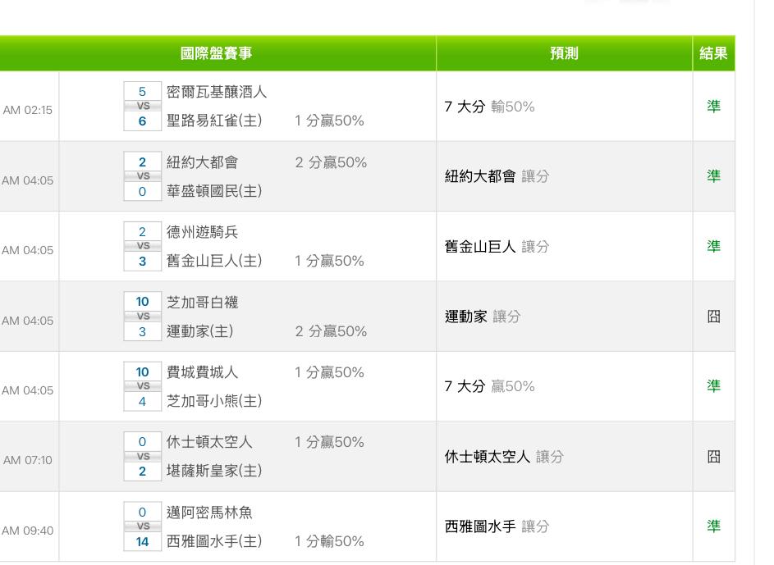Image resolution: width=774 pixels, height=565 pixels.
Task: Select team 舊金山巨人(主) in matchup column
Action: pos(214,261)
